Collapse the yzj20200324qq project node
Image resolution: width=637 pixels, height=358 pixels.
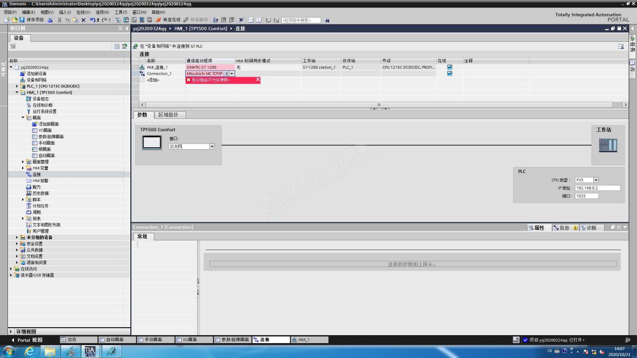(11, 67)
